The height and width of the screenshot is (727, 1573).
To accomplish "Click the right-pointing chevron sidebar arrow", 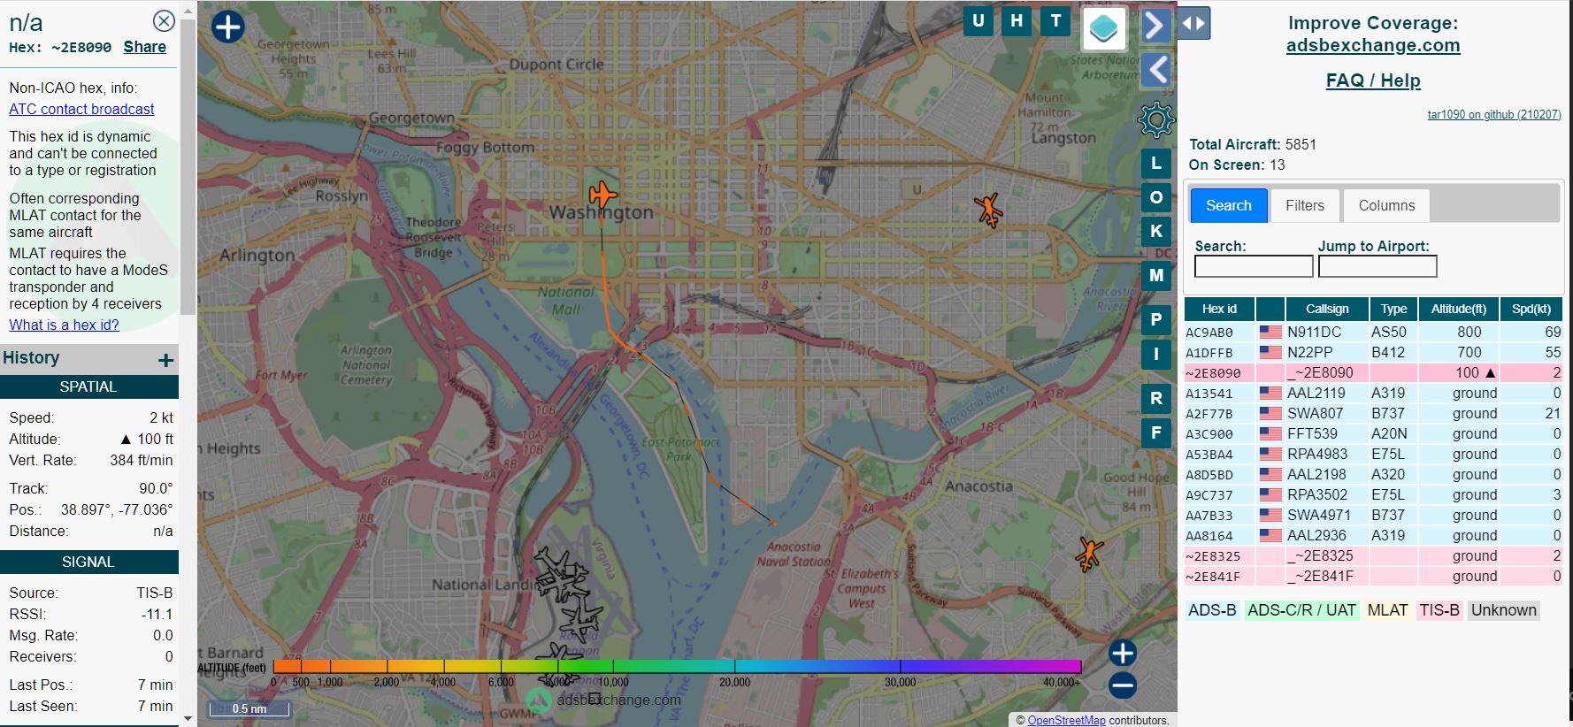I will [x=1155, y=26].
